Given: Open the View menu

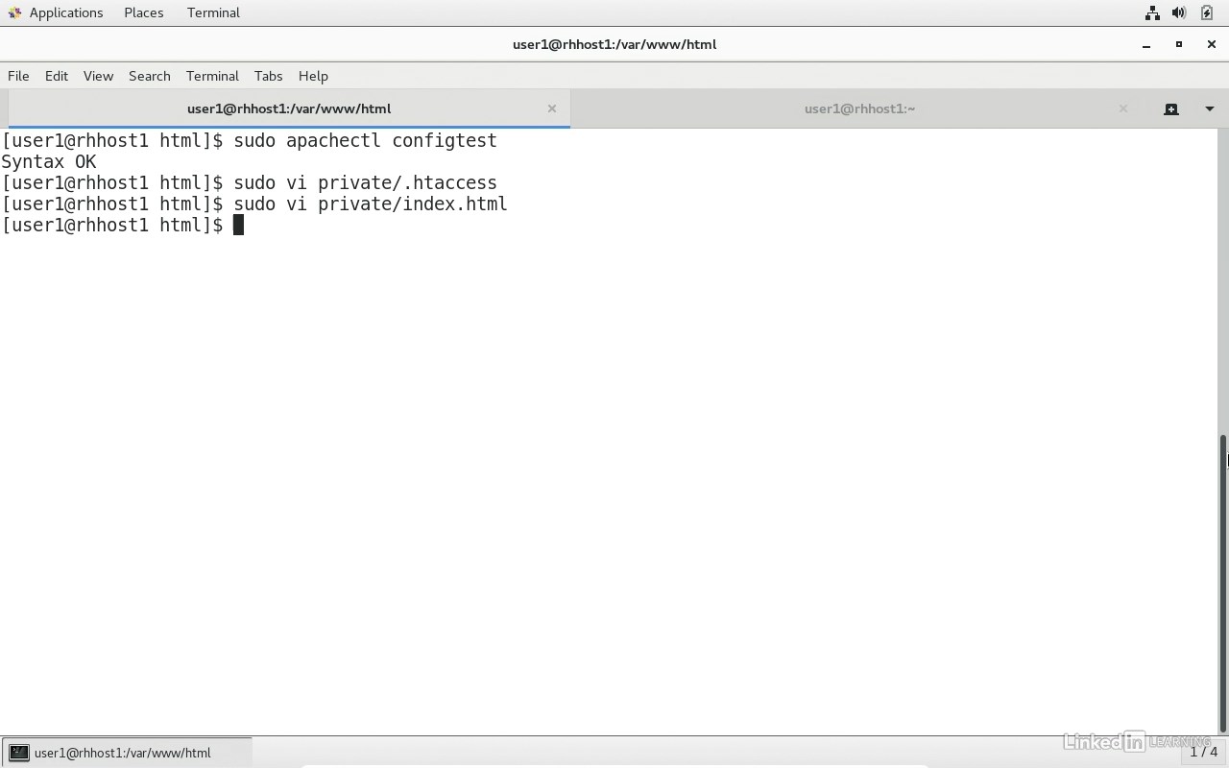Looking at the screenshot, I should [98, 76].
